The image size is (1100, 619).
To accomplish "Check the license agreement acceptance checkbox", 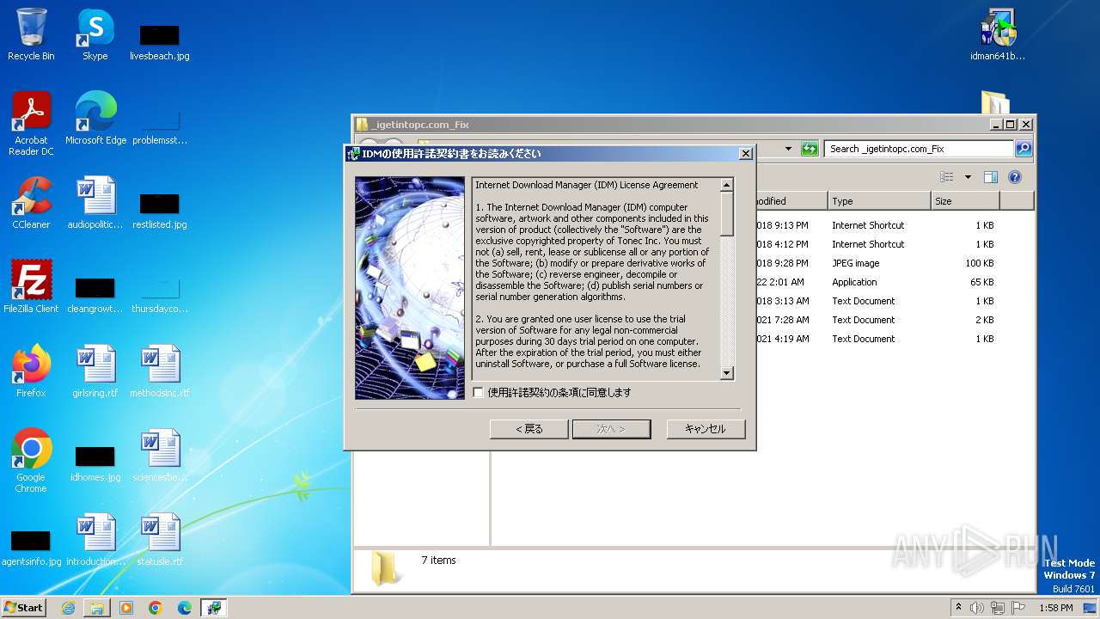I will click(x=479, y=393).
